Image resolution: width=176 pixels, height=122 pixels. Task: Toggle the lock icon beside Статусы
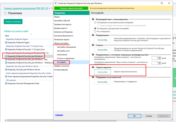[93, 45]
